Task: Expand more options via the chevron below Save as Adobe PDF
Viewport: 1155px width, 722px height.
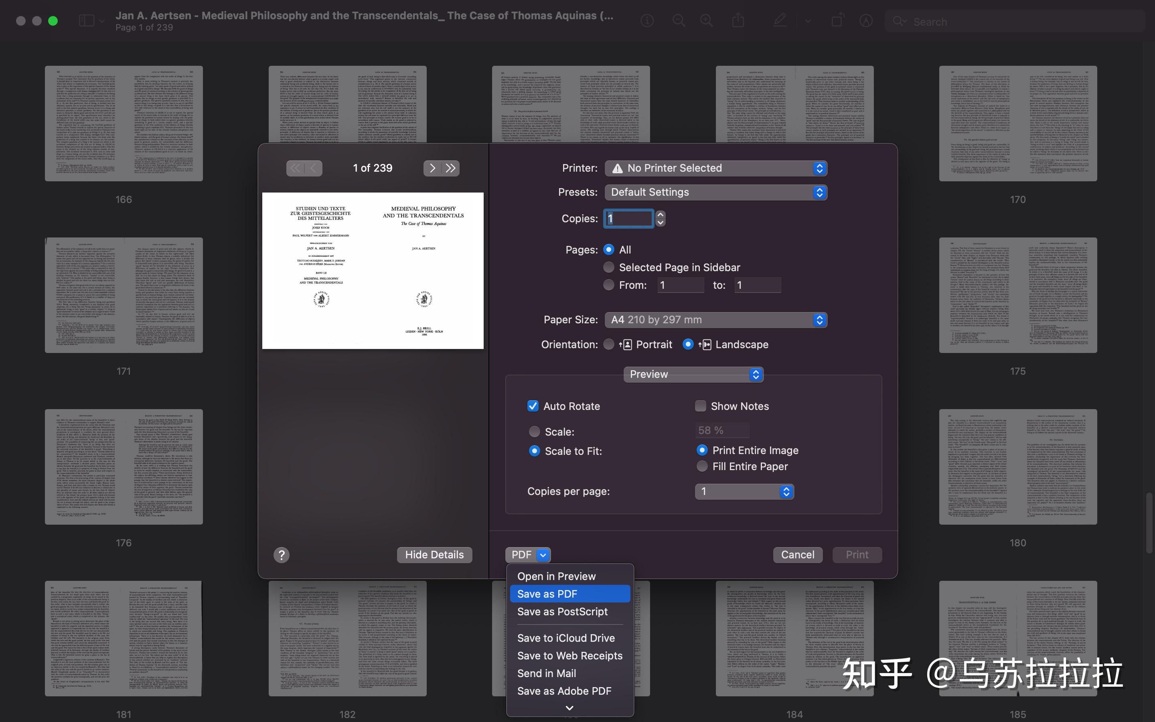Action: [x=569, y=708]
